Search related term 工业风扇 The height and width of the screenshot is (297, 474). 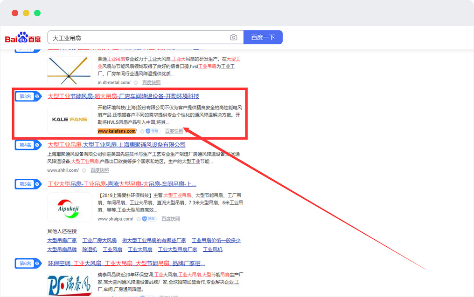(x=112, y=250)
